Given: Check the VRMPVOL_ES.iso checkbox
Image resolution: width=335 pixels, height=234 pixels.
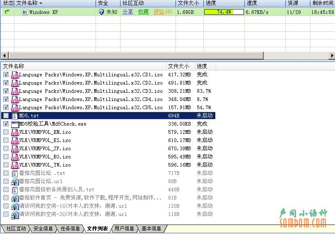Looking at the screenshot, I should (6, 140).
